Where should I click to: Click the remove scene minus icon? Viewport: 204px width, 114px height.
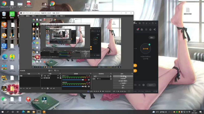click(x=24, y=88)
